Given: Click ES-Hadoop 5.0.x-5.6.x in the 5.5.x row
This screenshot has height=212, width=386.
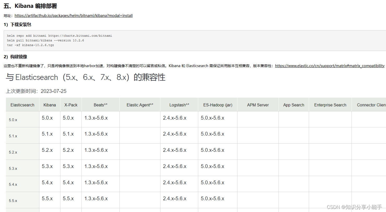Looking at the screenshot, I should 212,198.
